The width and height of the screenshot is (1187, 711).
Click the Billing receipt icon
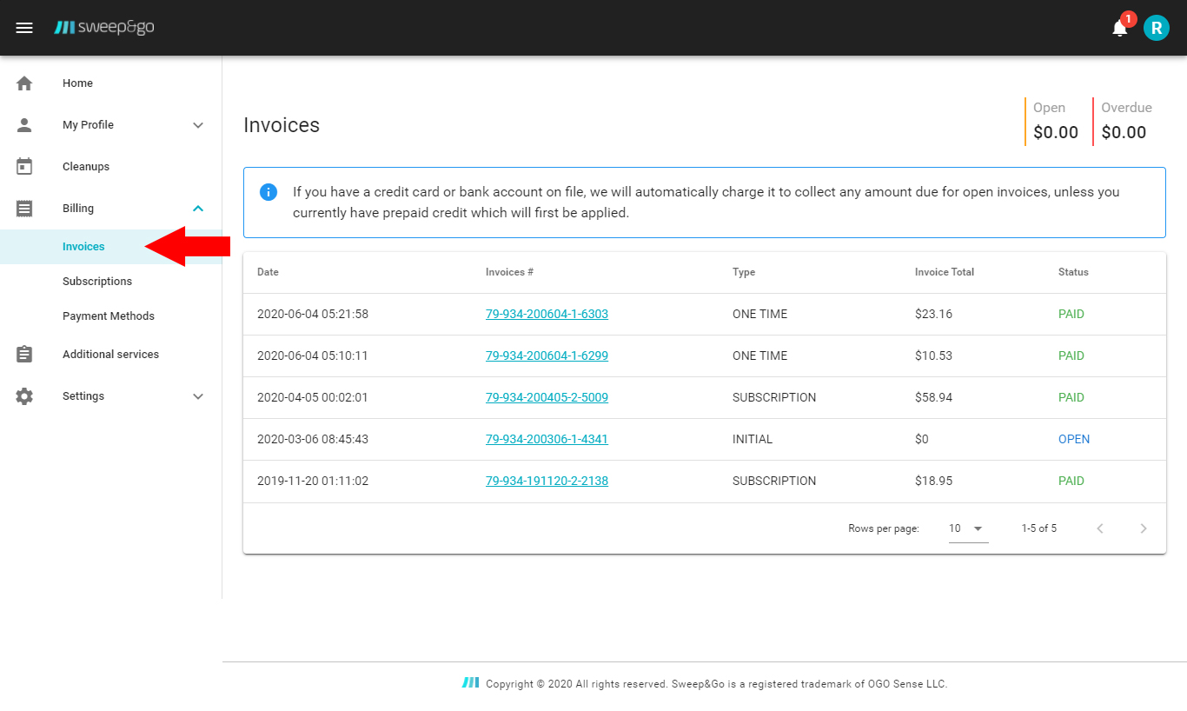click(24, 209)
